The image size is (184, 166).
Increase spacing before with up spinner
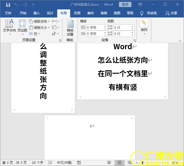[x=132, y=26]
